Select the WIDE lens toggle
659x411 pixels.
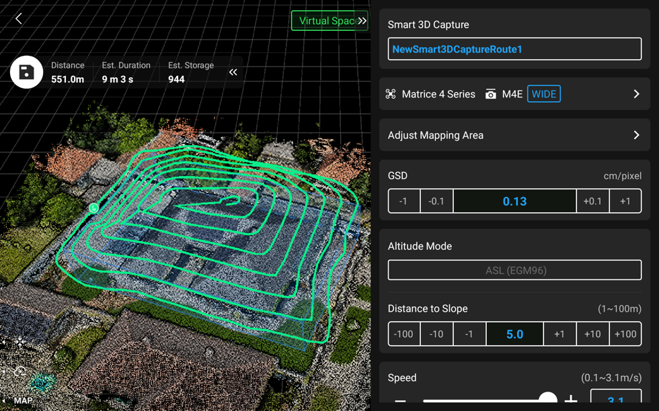pyautogui.click(x=543, y=94)
